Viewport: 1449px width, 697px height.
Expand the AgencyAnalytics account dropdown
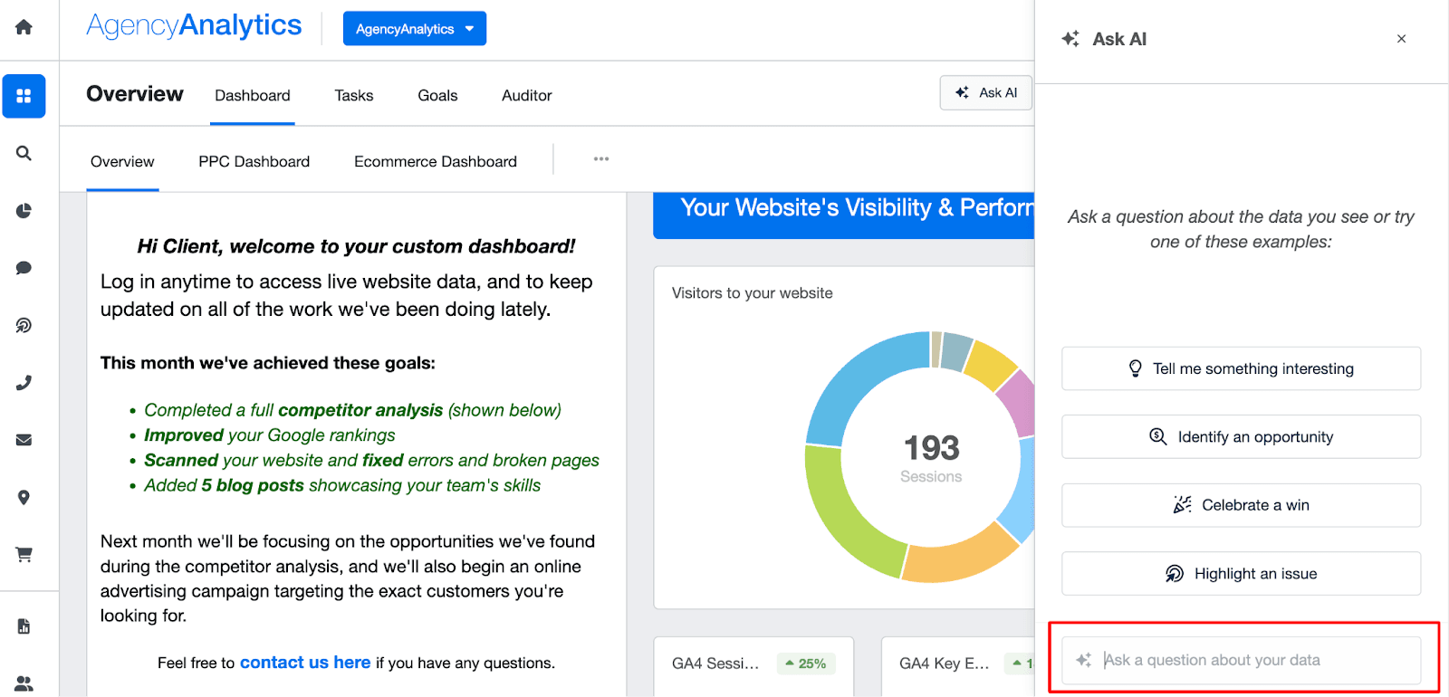pos(414,29)
